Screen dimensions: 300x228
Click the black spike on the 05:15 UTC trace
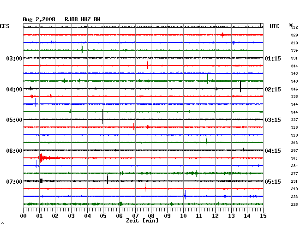pyautogui.click(x=108, y=179)
